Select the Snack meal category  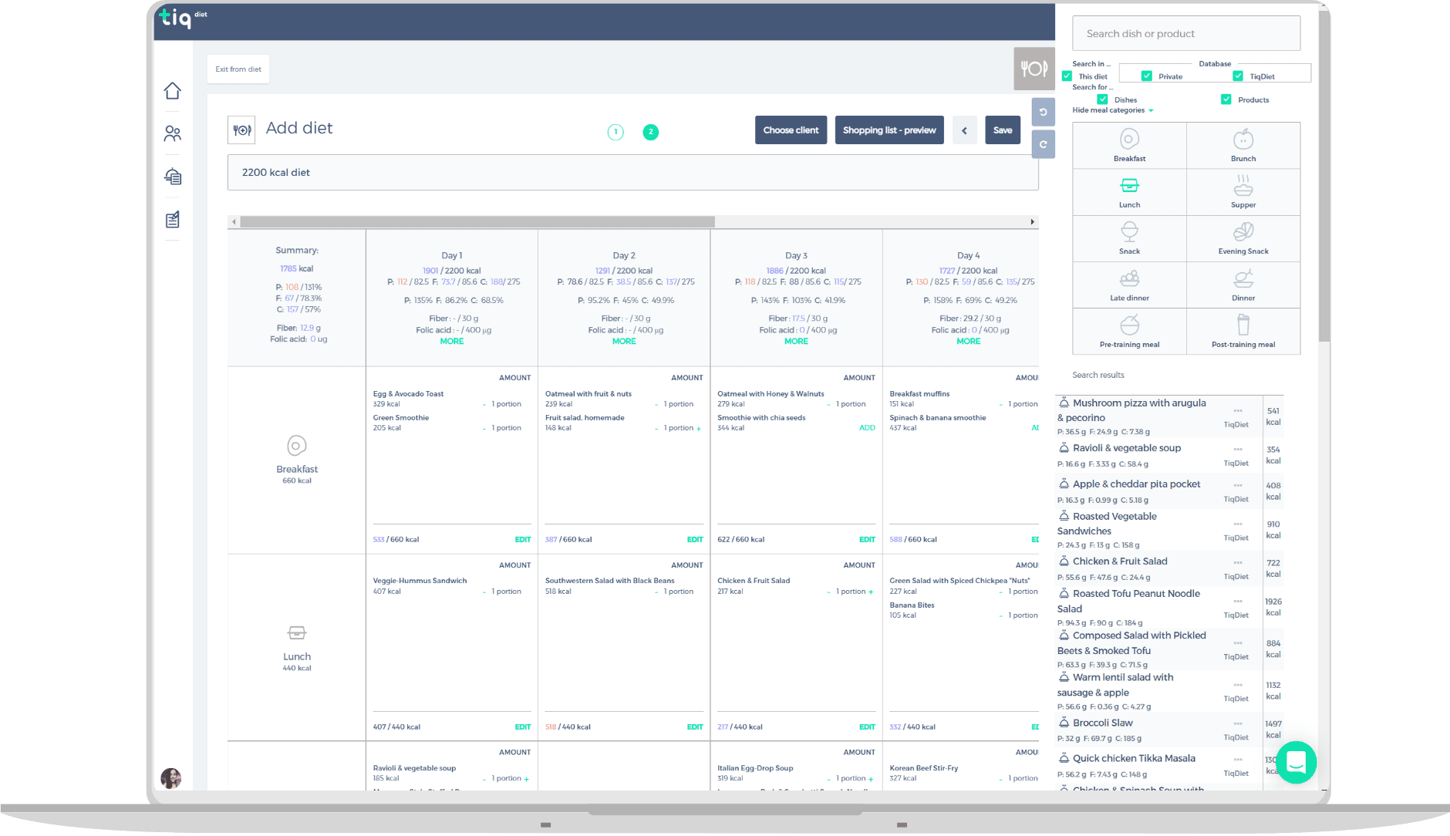point(1129,238)
